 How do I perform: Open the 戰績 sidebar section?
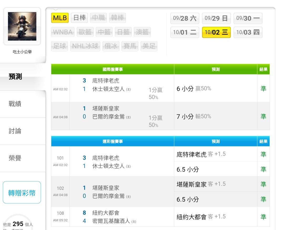pyautogui.click(x=23, y=104)
